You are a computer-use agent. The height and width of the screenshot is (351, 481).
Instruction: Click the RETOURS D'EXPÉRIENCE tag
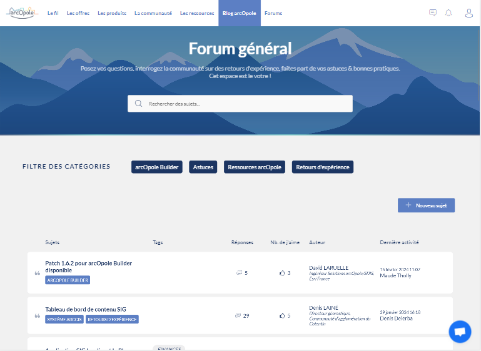(x=112, y=319)
